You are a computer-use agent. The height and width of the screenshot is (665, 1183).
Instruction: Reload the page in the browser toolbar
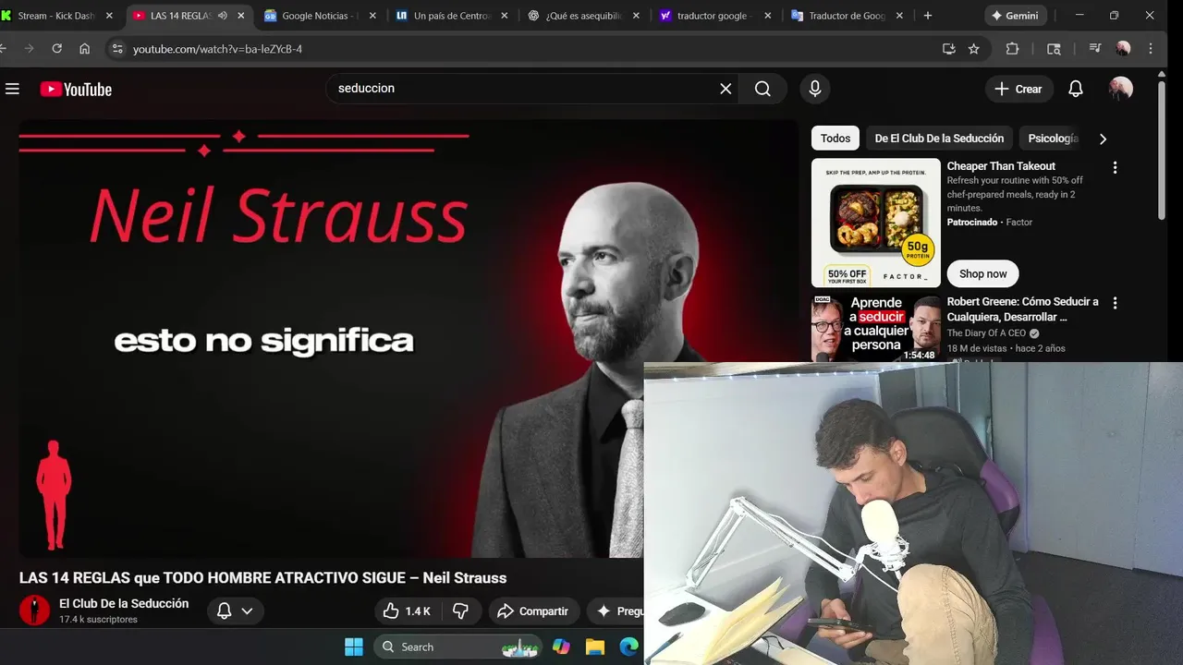click(x=56, y=49)
